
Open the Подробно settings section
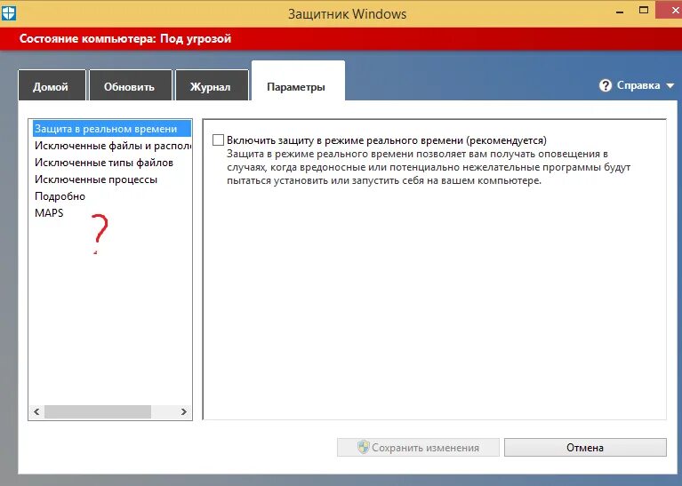pyautogui.click(x=60, y=196)
